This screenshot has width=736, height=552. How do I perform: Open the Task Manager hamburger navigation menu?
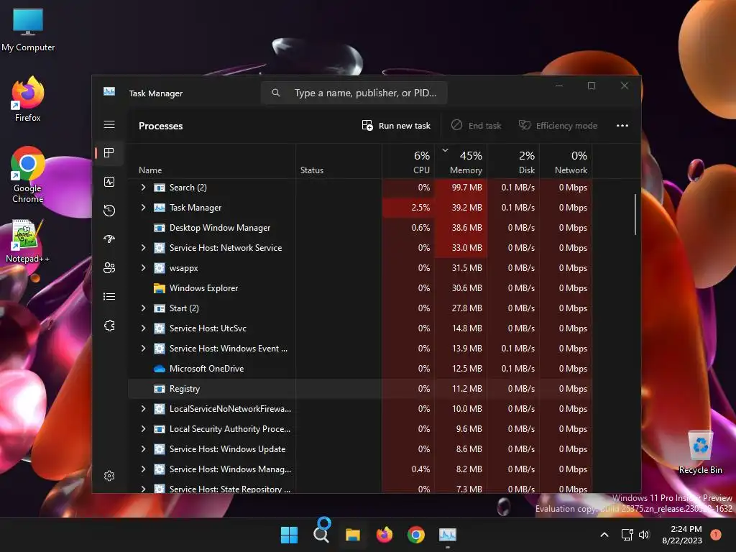[x=109, y=124]
